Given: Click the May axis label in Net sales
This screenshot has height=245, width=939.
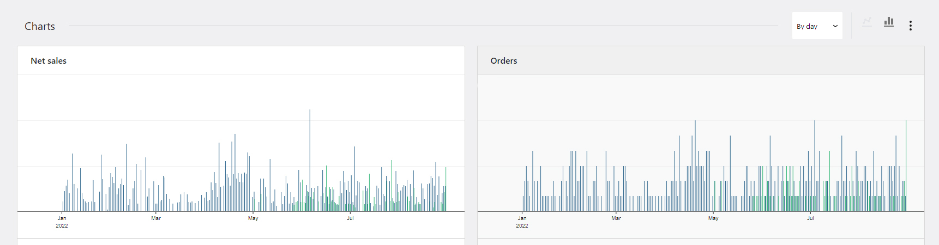Looking at the screenshot, I should 253,218.
